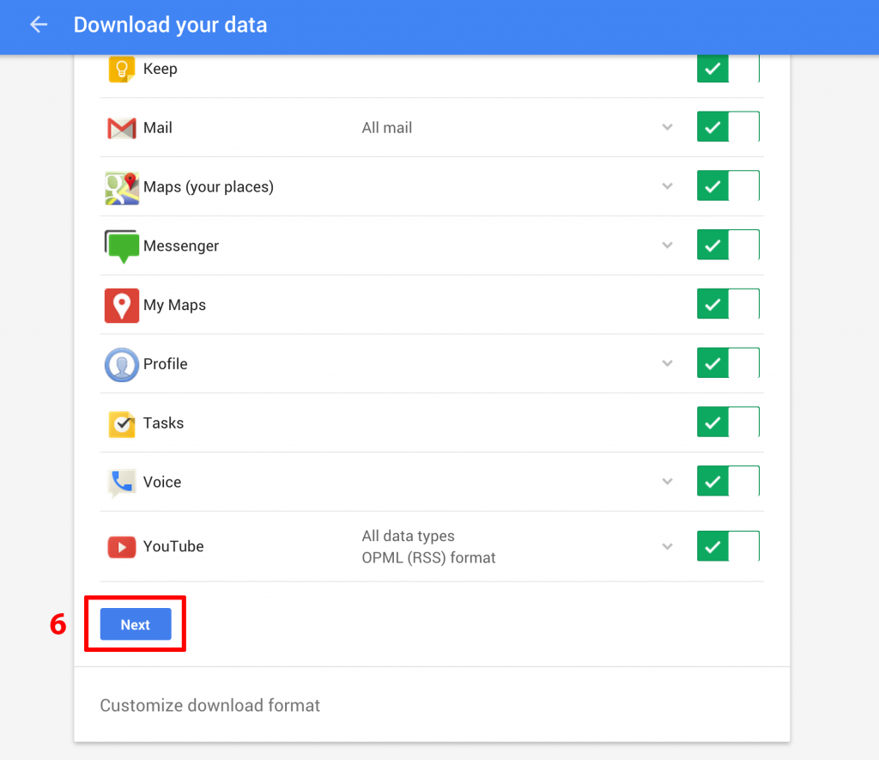Viewport: 879px width, 760px height.
Task: Click the 'Profile' label
Action: coord(166,364)
